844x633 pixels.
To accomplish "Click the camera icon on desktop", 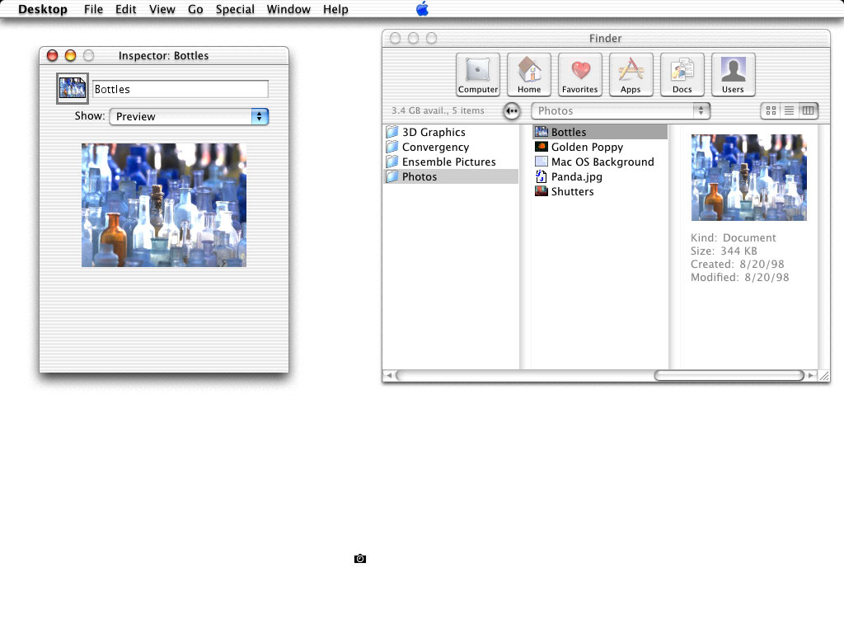I will (360, 559).
